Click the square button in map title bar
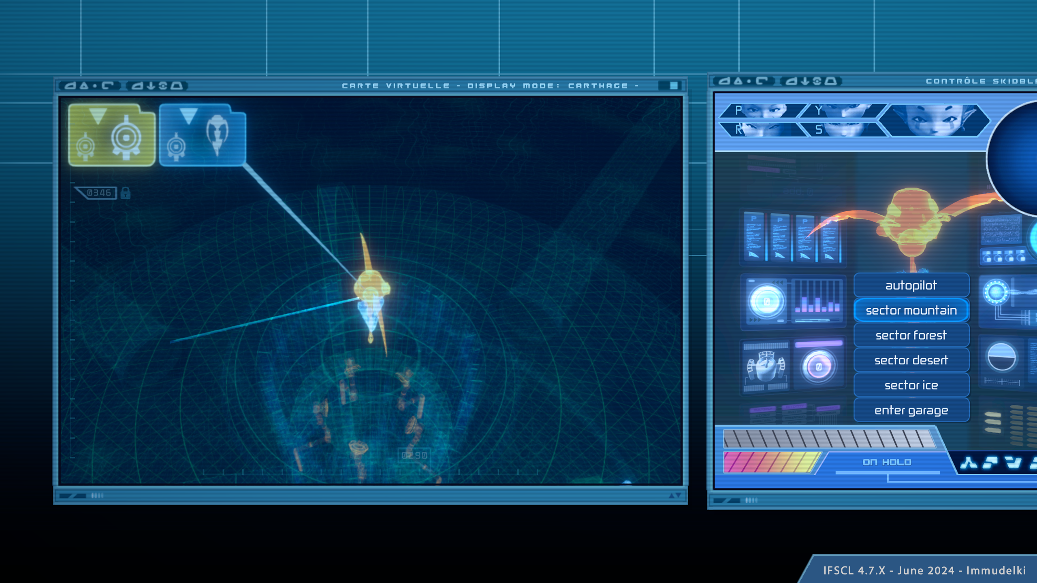Image resolution: width=1037 pixels, height=583 pixels. click(x=673, y=85)
